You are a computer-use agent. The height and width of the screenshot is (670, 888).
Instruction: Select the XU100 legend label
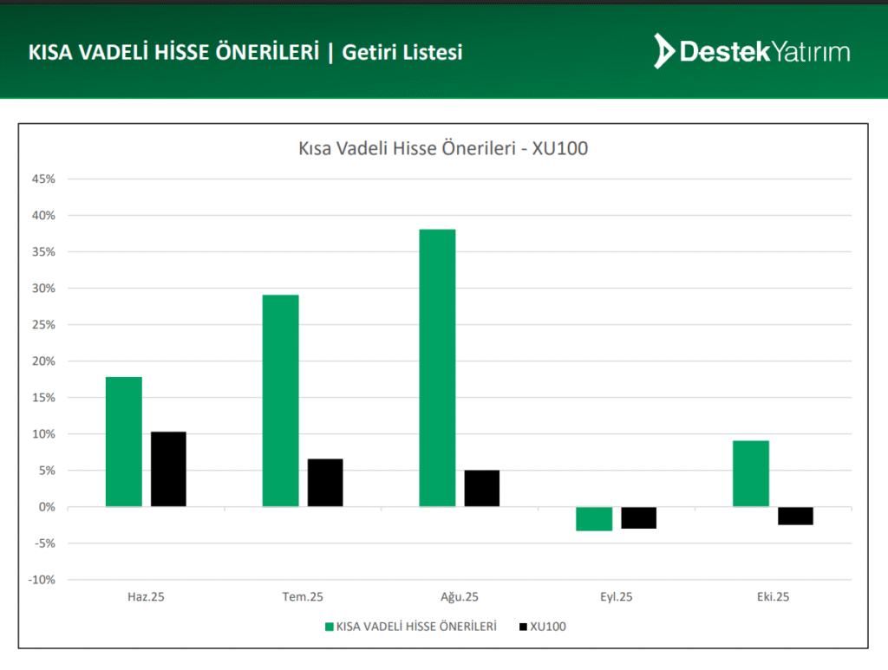[548, 626]
